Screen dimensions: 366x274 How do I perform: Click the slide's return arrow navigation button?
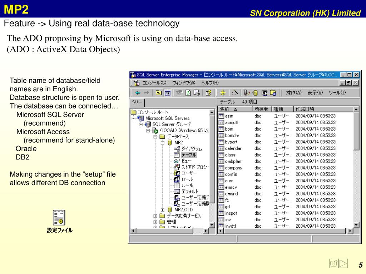pyautogui.click(x=334, y=264)
